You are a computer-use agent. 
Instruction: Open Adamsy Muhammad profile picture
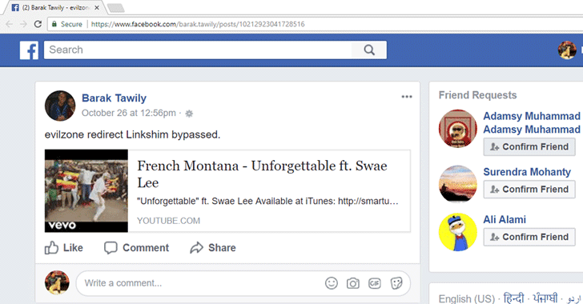click(458, 129)
